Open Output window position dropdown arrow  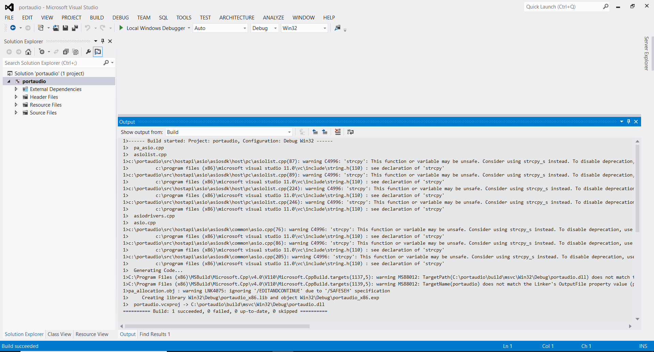(622, 122)
